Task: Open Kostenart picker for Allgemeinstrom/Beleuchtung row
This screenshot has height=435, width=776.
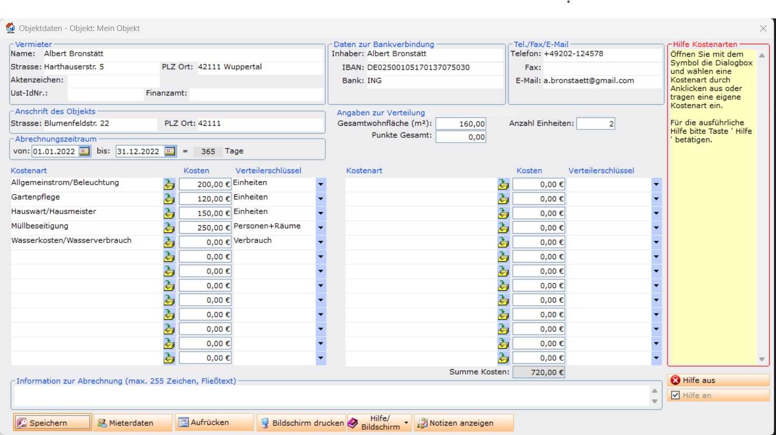Action: coord(169,184)
